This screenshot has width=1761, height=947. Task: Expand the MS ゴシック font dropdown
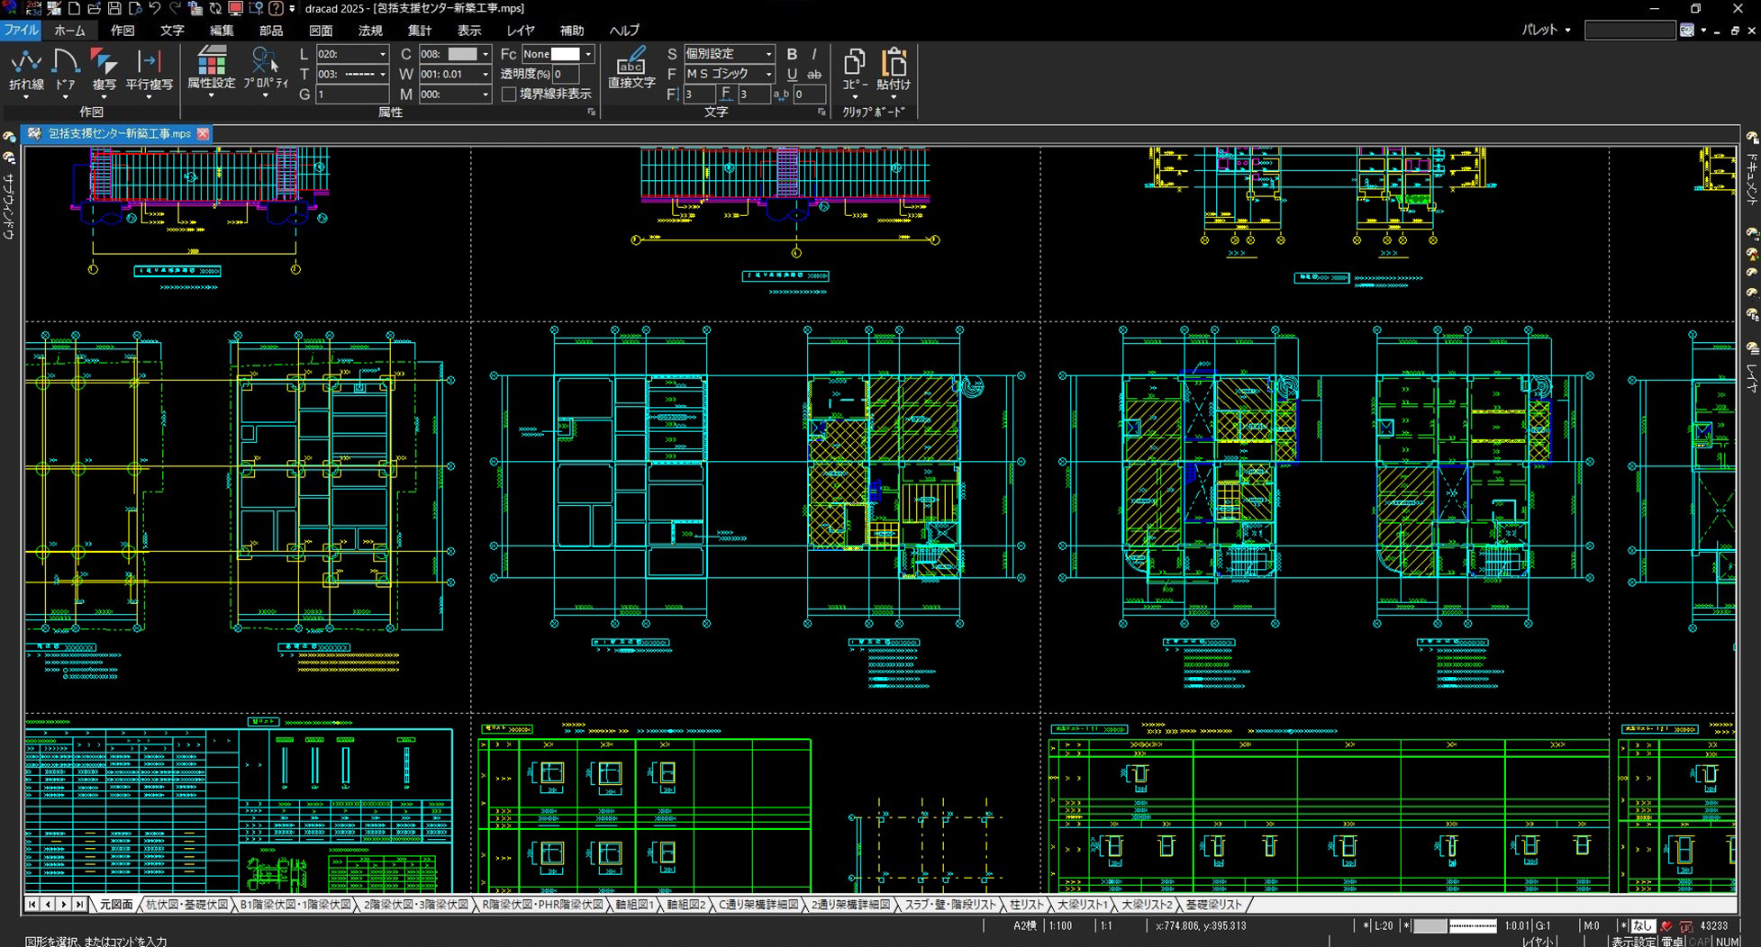coord(768,74)
